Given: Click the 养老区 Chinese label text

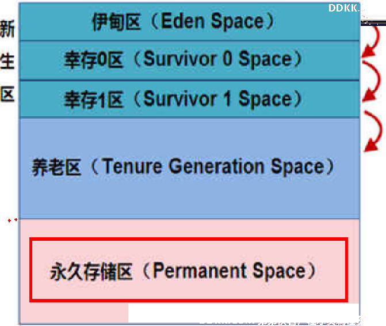Looking at the screenshot, I should click(x=56, y=167).
